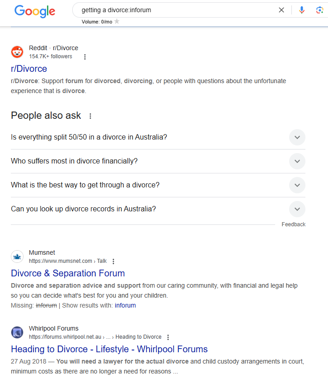Open the r/Divorce result link
Image resolution: width=328 pixels, height=378 pixels.
tap(29, 69)
